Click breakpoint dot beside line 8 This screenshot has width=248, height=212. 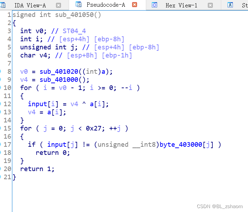(x=0, y=72)
